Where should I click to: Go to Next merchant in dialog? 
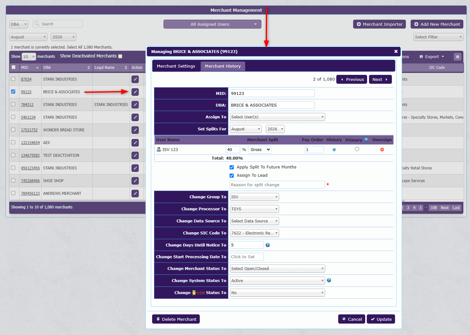[380, 79]
